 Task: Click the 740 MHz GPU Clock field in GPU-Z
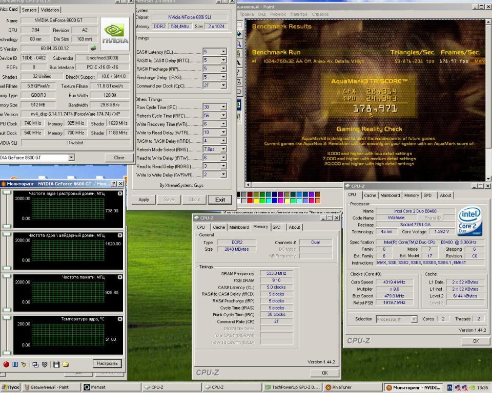pos(33,123)
